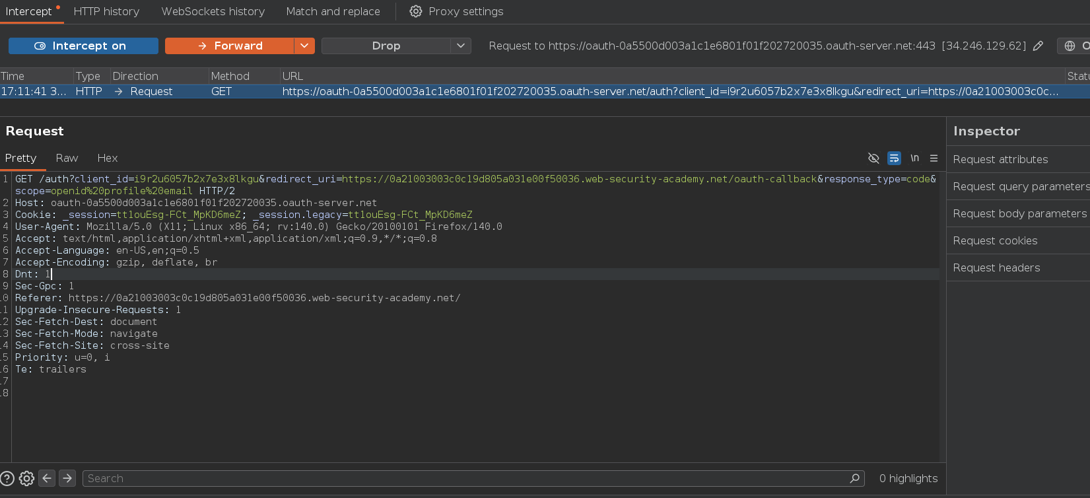Click magnifier icon in search field
The image size is (1090, 498).
point(854,478)
